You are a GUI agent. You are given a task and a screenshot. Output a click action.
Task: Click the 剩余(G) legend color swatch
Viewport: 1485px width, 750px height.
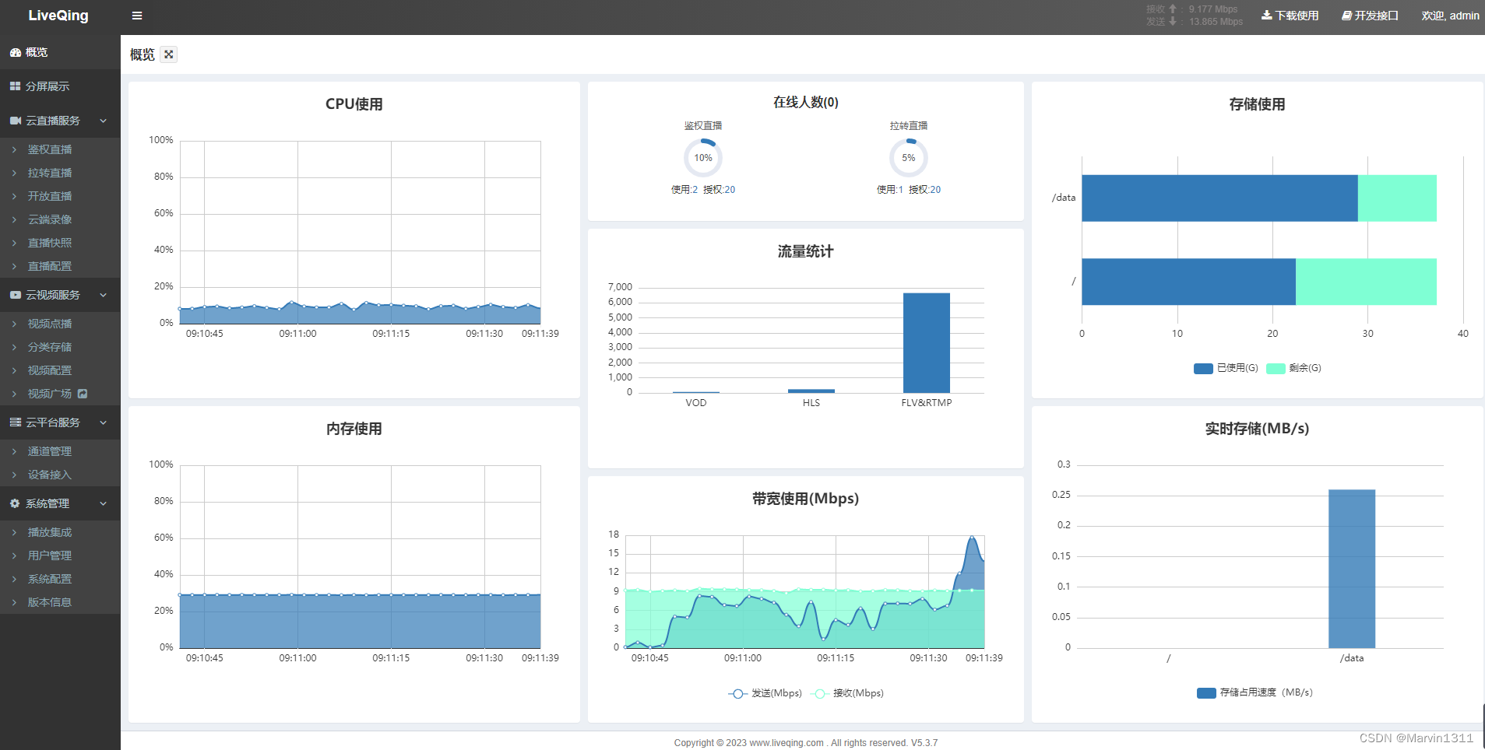pyautogui.click(x=1276, y=368)
